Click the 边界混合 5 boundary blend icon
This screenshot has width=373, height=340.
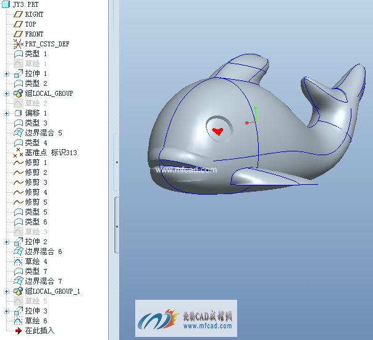(18, 133)
